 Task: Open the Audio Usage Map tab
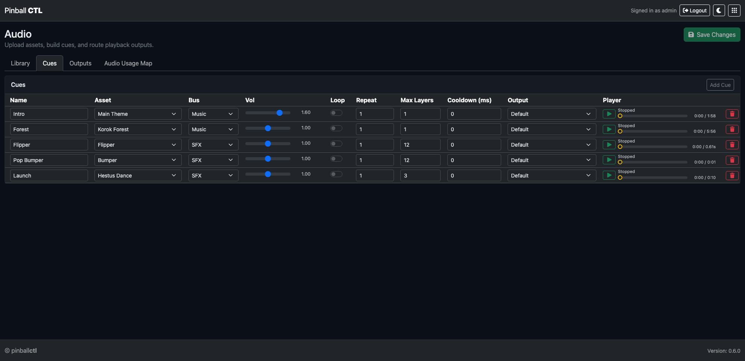tap(128, 63)
